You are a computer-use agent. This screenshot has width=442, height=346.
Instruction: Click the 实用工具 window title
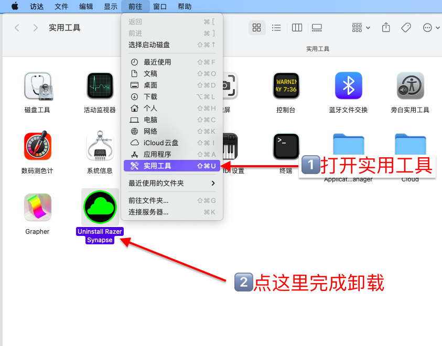pyautogui.click(x=64, y=28)
